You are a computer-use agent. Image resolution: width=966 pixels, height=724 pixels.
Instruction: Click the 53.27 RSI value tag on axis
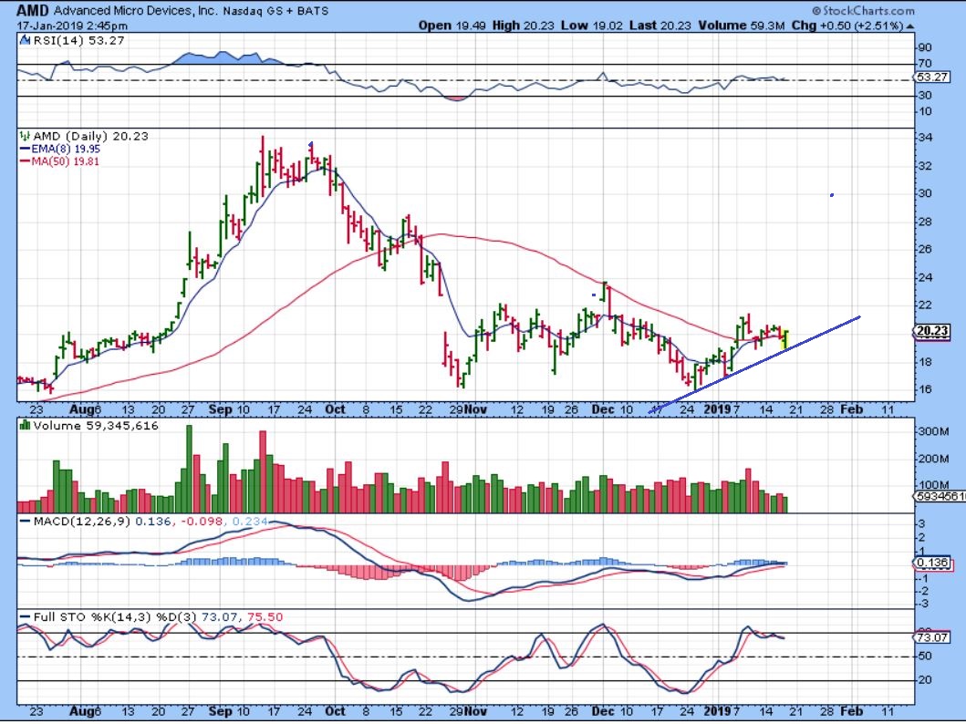pos(931,78)
